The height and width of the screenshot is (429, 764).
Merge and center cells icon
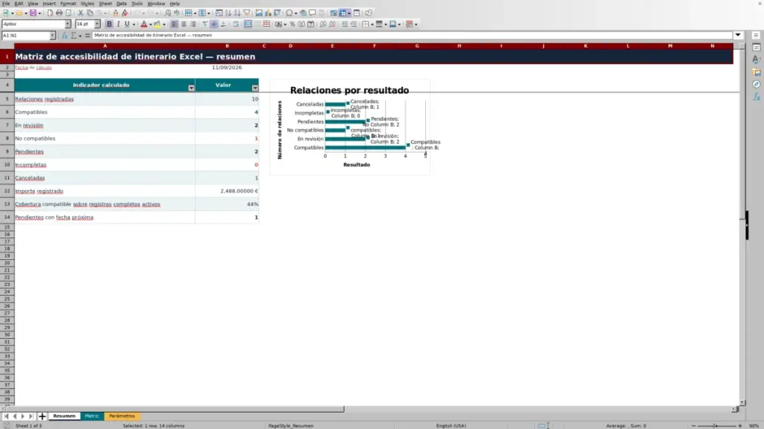point(248,25)
